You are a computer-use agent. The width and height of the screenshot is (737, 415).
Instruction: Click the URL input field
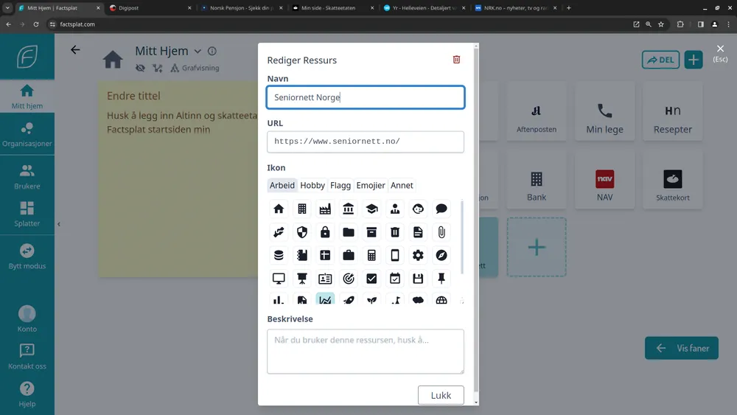tap(366, 142)
